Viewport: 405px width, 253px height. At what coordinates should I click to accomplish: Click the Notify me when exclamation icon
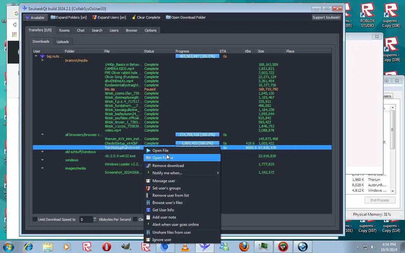pyautogui.click(x=148, y=173)
